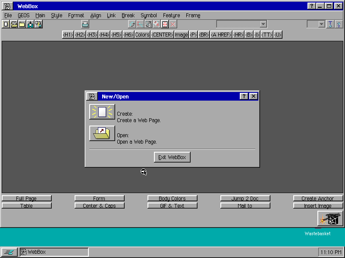Screen dimensions: 345x258
Task: Open the Frame menu
Action: pyautogui.click(x=193, y=15)
